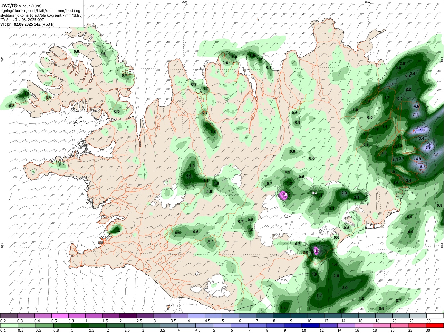Screen dimensions: 444x333
Task: Click the 6.9 precipitation value
Action: point(428,147)
